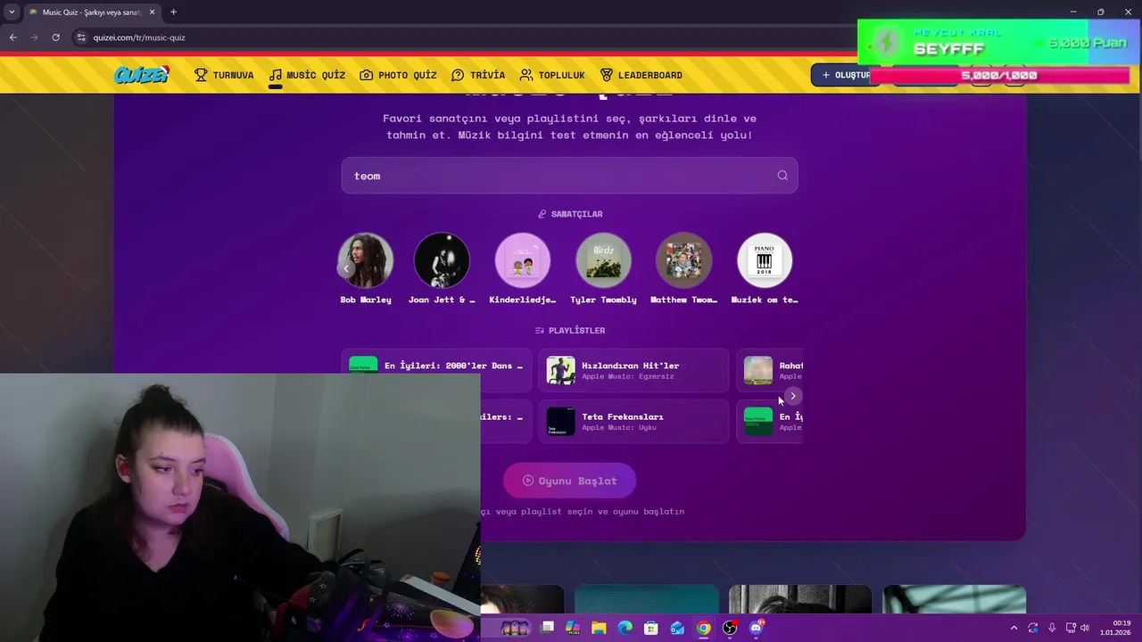This screenshot has width=1142, height=642.
Task: Click the Oyunu Başlat button
Action: point(569,481)
